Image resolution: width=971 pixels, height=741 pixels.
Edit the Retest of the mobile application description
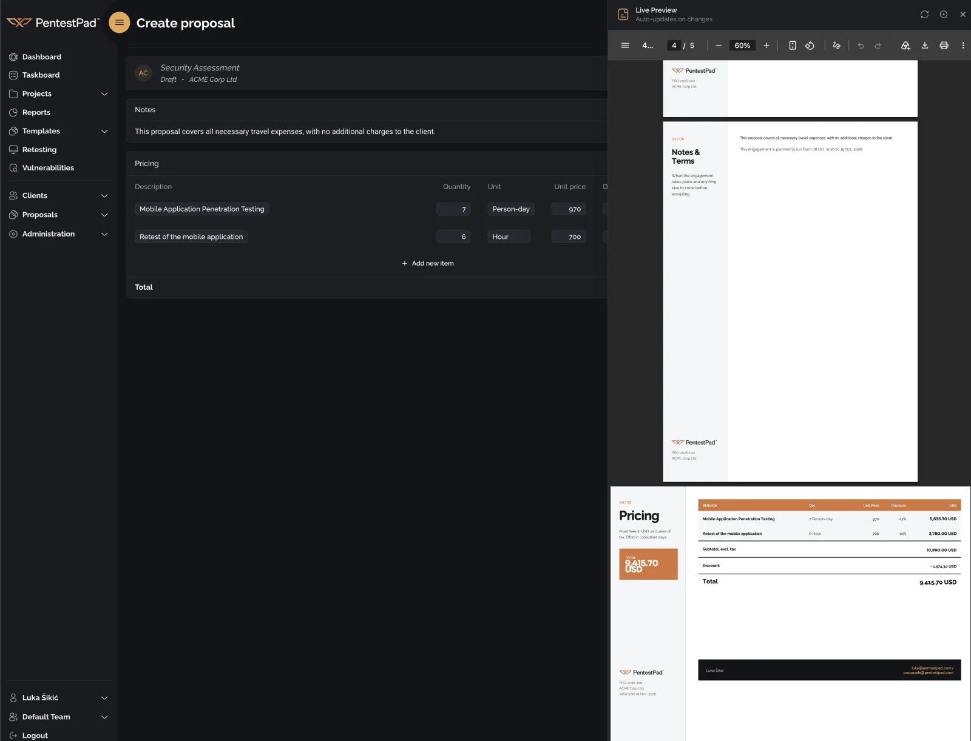pyautogui.click(x=191, y=237)
